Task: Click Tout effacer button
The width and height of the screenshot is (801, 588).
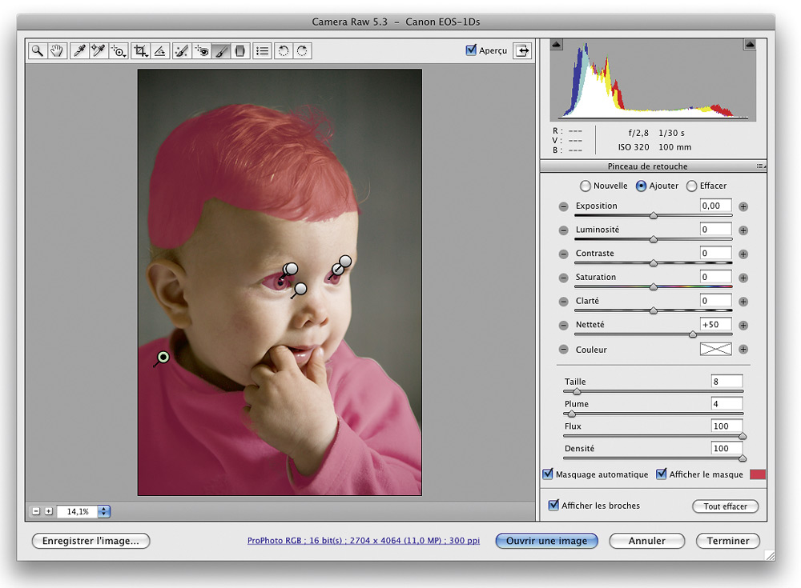Action: [726, 506]
